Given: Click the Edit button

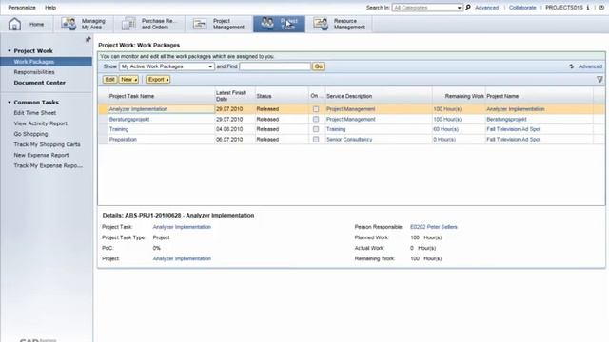Looking at the screenshot, I should (110, 80).
